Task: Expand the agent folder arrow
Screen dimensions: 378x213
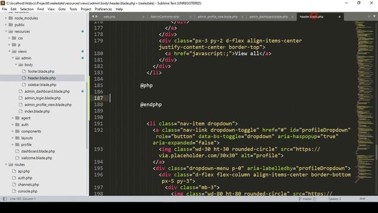Action: pyautogui.click(x=13, y=118)
